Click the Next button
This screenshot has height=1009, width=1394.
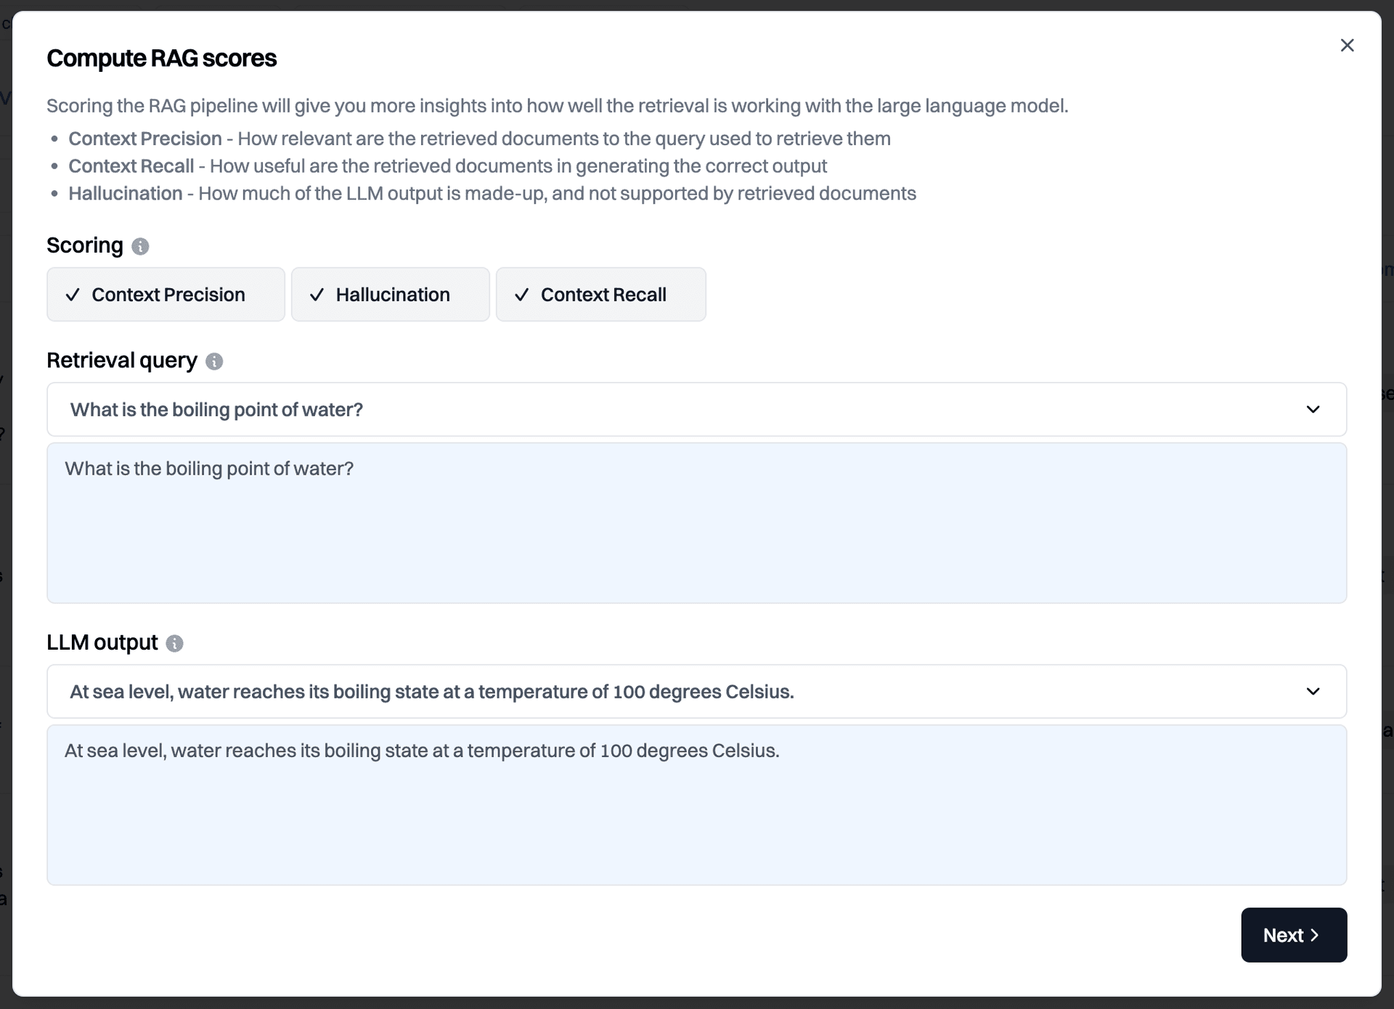tap(1294, 935)
